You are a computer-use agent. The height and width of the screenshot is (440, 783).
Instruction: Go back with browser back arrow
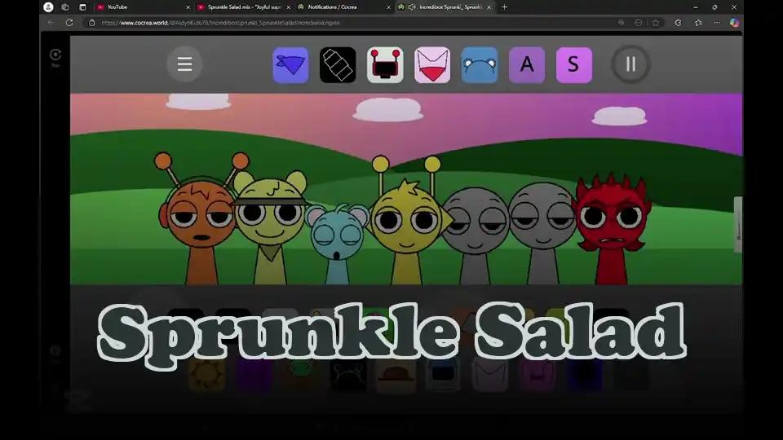(51, 23)
